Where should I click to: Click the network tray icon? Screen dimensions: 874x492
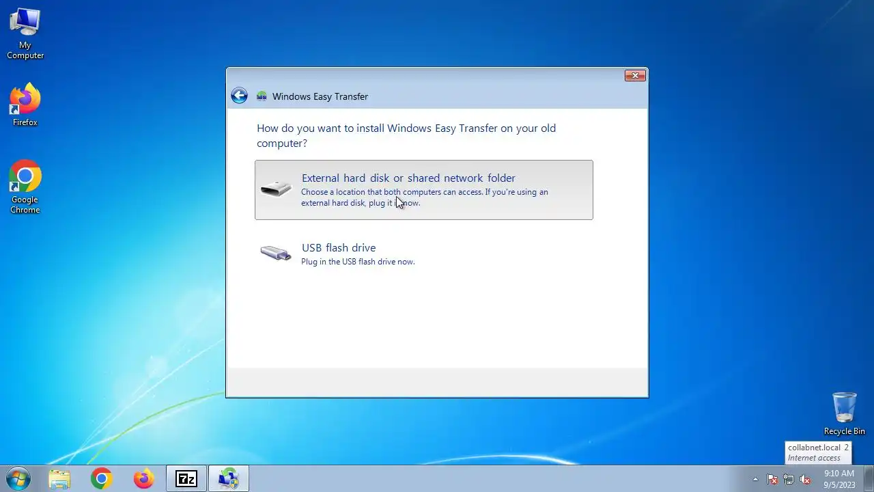click(789, 479)
